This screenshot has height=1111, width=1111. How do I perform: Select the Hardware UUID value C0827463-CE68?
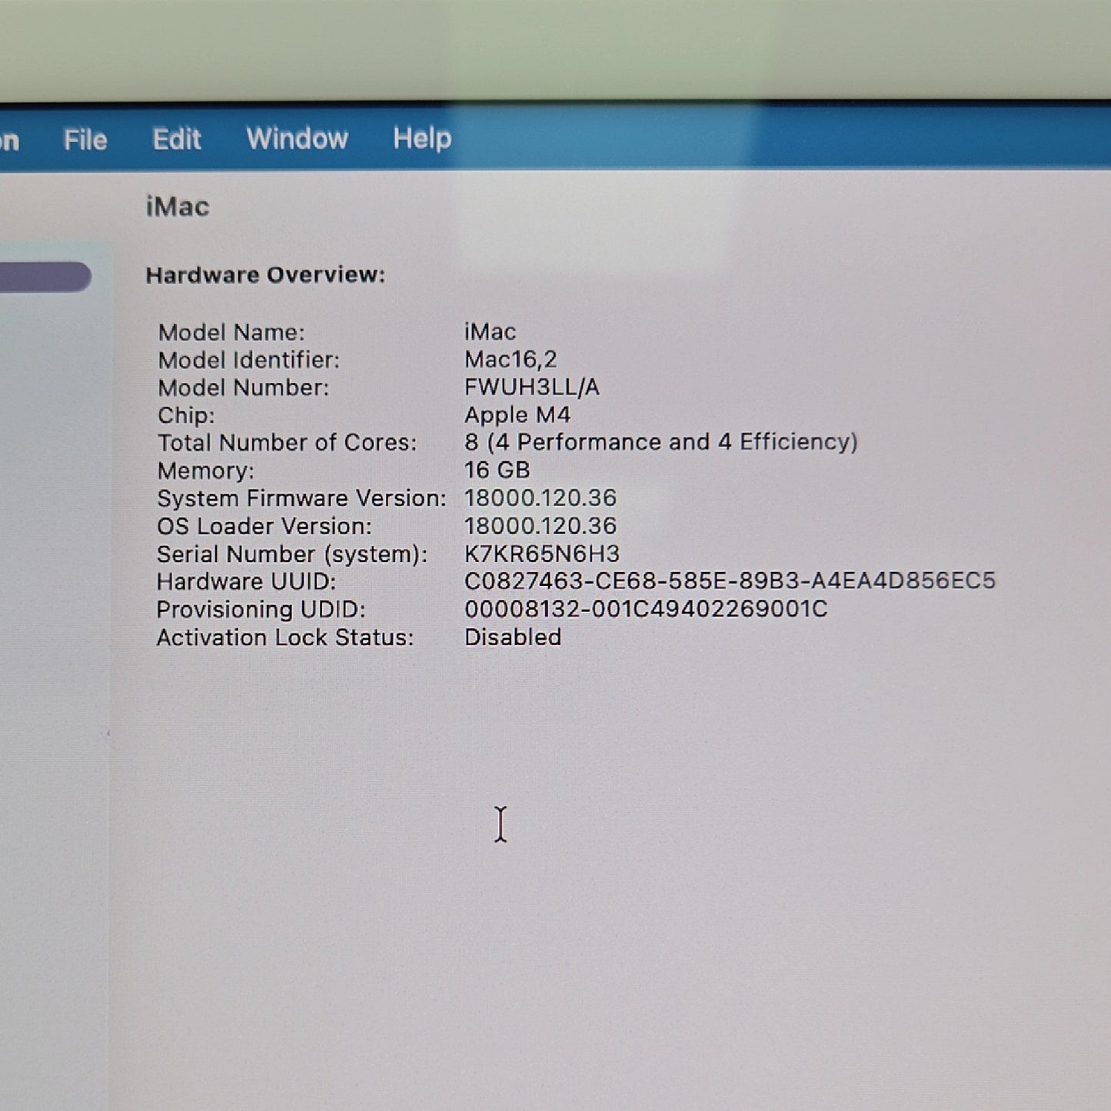(x=730, y=580)
